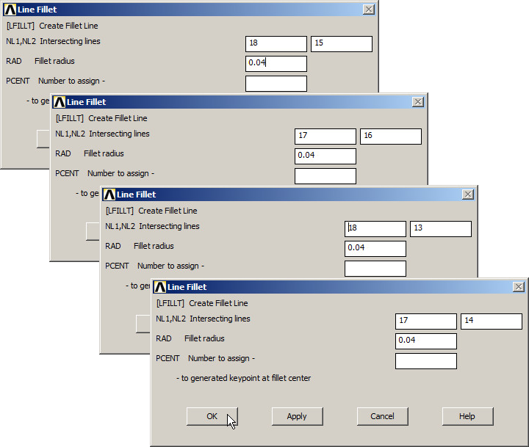
Task: Click ANSYS logo in dialog with lines 17, 16
Action: click(x=59, y=102)
